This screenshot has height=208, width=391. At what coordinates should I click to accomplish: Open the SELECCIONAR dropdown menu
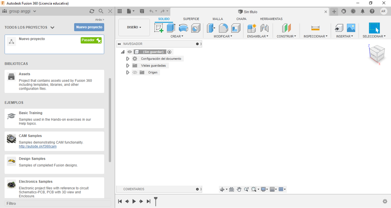click(374, 36)
